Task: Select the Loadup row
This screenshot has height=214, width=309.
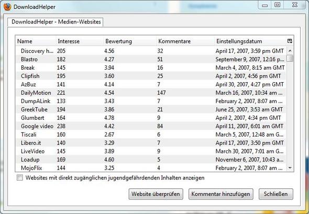Action: click(x=150, y=160)
